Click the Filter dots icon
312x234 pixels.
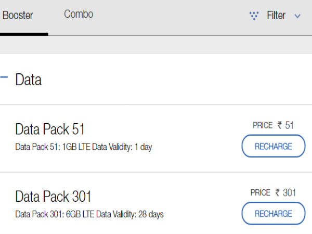tap(254, 16)
